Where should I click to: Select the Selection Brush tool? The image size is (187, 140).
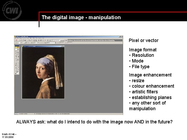[16, 53]
